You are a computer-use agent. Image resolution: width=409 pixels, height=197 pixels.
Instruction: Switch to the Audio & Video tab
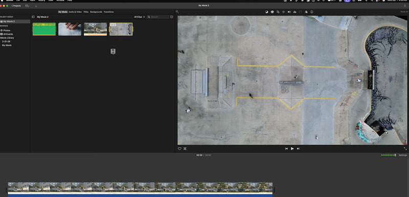(x=75, y=12)
